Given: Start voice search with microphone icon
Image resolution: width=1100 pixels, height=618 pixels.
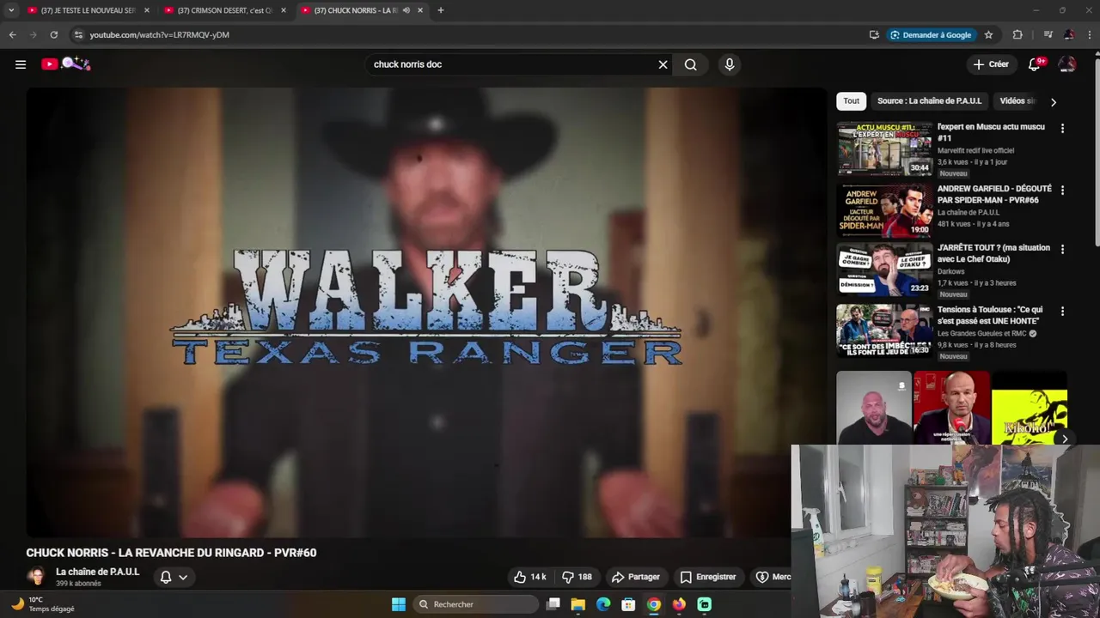Looking at the screenshot, I should click(x=729, y=64).
